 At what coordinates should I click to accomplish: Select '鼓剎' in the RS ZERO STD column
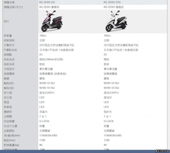pos(106,64)
